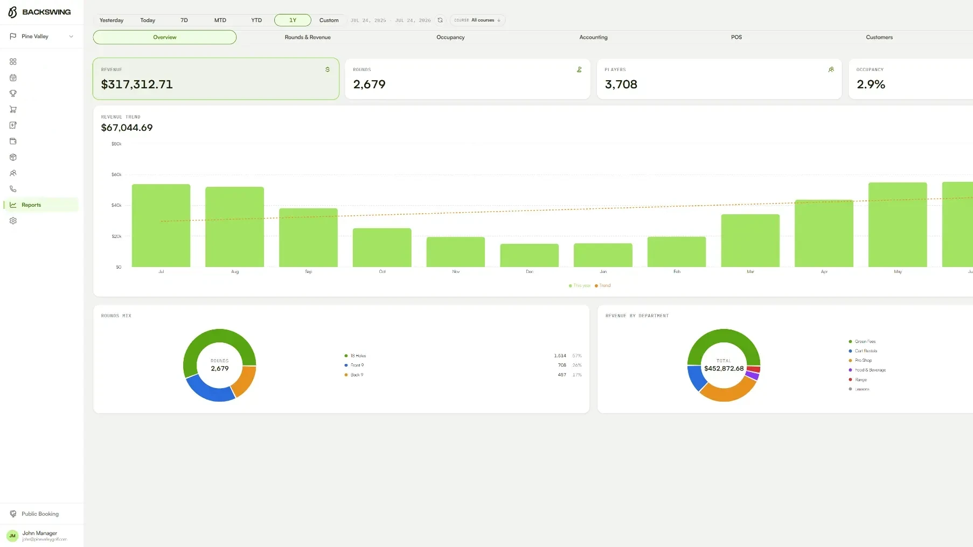Viewport: 973px width, 547px height.
Task: Click the $67,044.69 revenue trend value
Action: click(x=127, y=128)
